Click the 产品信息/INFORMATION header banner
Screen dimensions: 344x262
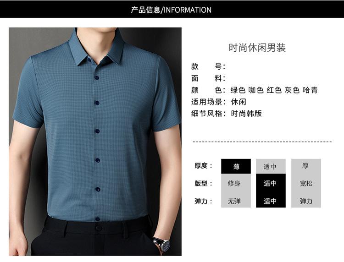click(x=172, y=9)
